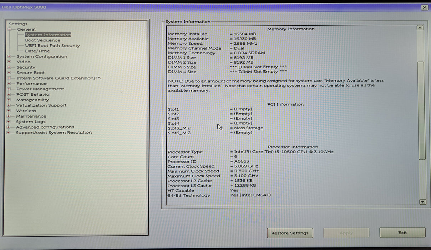Viewport: 431px width, 250px height.
Task: Select SupportAssist System Resolution
Action: coord(54,132)
